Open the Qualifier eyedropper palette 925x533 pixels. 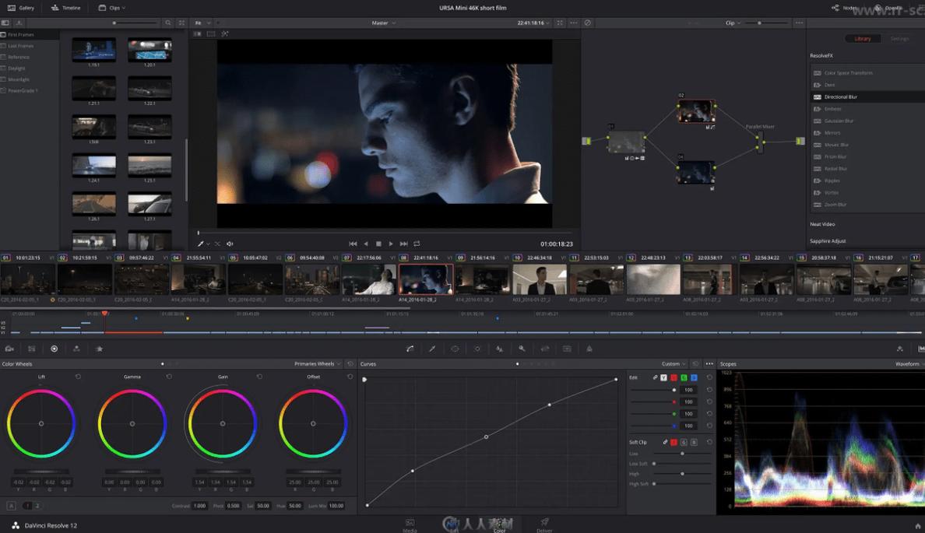432,349
